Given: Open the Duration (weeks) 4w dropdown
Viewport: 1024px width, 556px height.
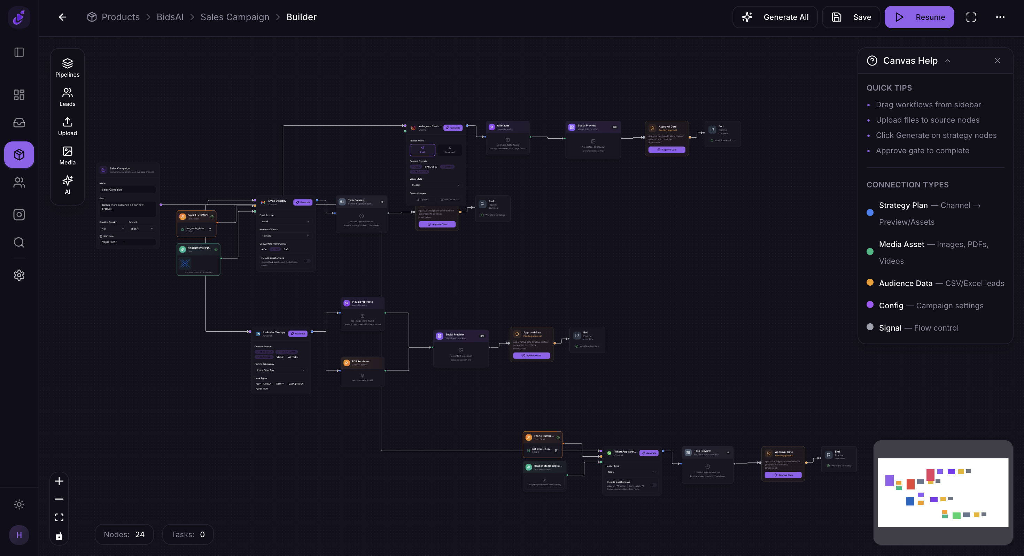Looking at the screenshot, I should pos(113,229).
